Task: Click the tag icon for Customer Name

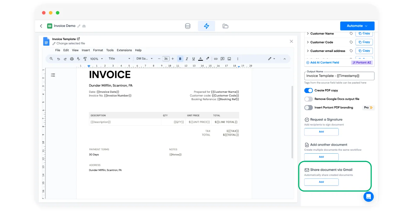Action: (351, 34)
